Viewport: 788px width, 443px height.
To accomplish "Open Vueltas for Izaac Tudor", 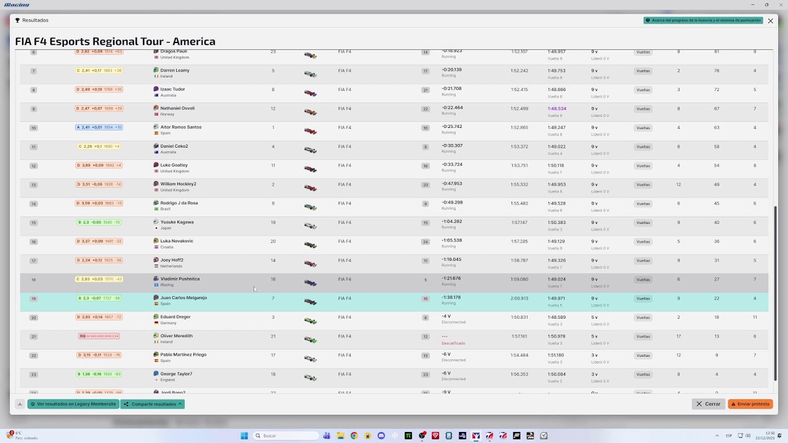I will click(643, 90).
